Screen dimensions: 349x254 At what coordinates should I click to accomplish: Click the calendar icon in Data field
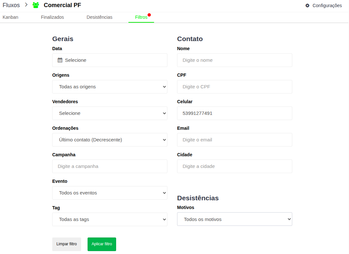pyautogui.click(x=60, y=60)
